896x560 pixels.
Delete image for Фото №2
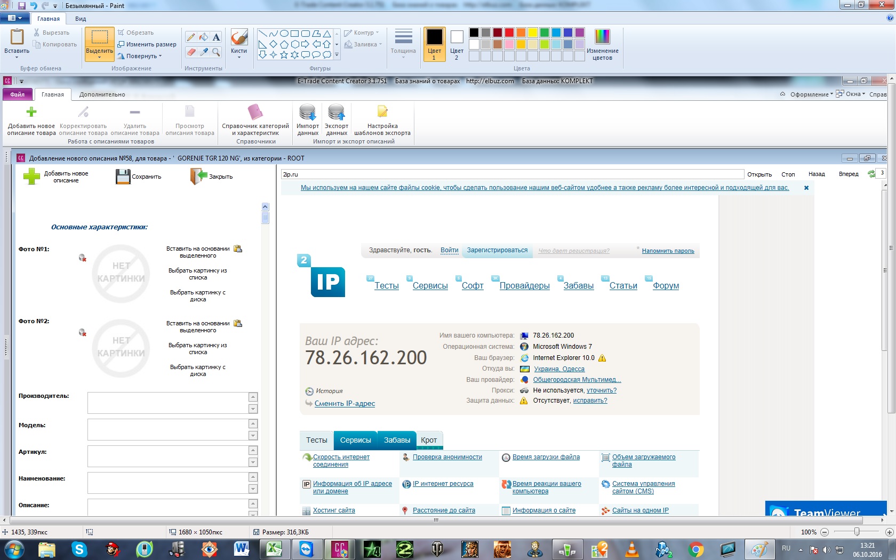point(83,333)
